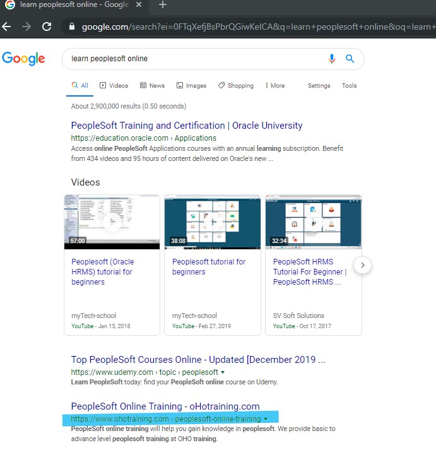Open a new tab with plus icon
The height and width of the screenshot is (450, 436).
[163, 4]
